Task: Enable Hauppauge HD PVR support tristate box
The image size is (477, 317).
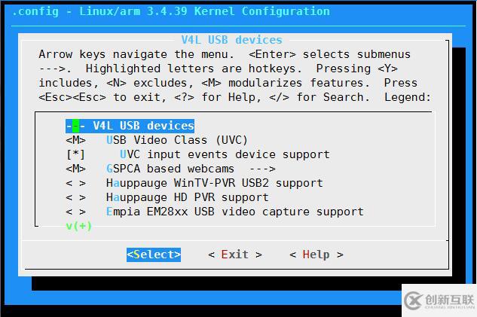Action: pyautogui.click(x=76, y=197)
